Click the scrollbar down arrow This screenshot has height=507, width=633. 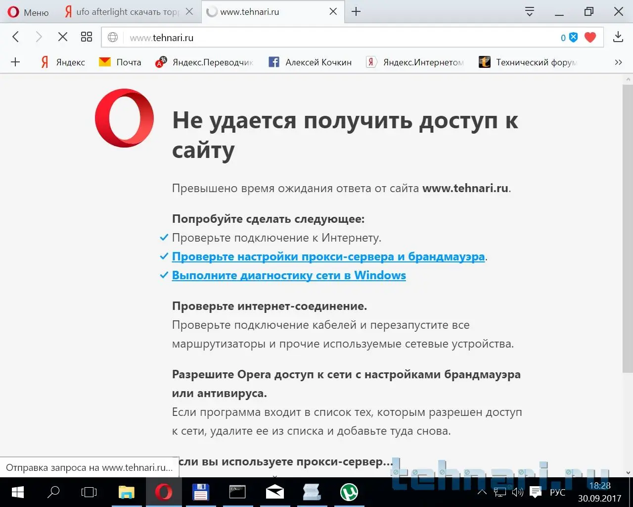628,472
